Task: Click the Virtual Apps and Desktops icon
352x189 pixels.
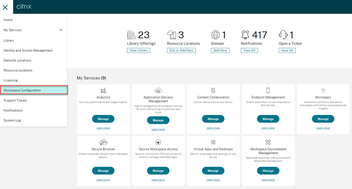Action: (213, 142)
